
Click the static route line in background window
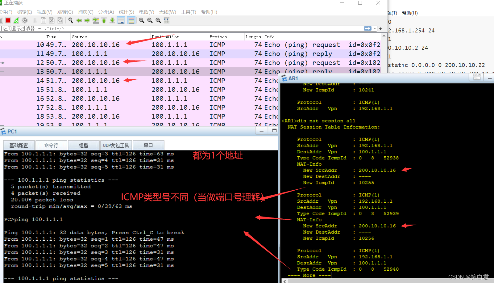pyautogui.click(x=436, y=65)
